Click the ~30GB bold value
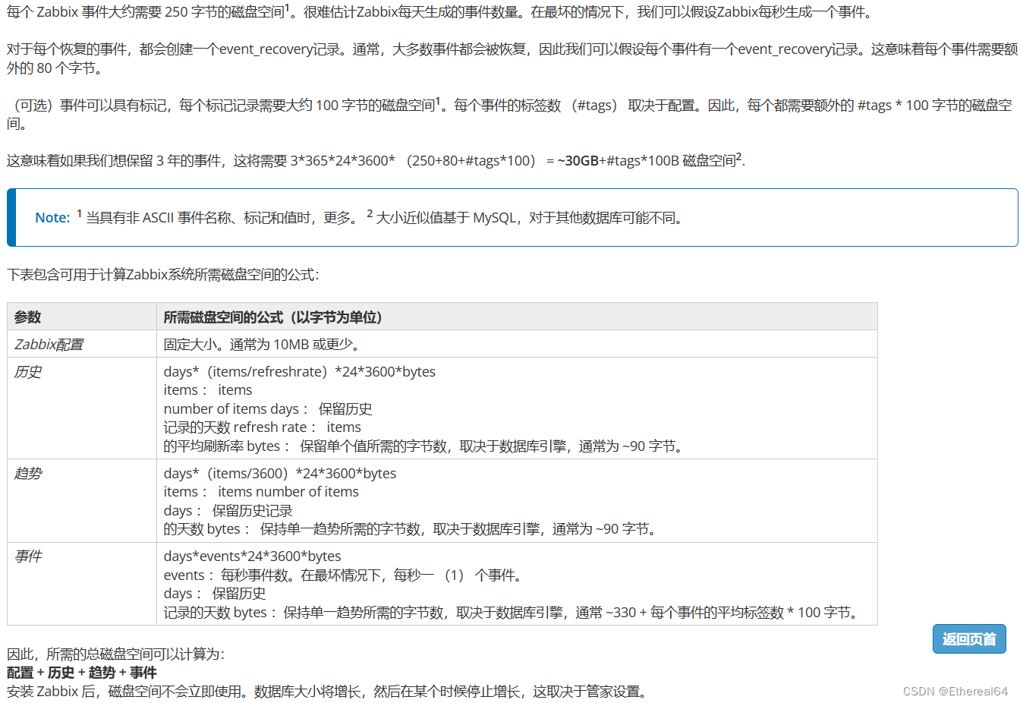This screenshot has width=1020, height=703. (x=578, y=161)
